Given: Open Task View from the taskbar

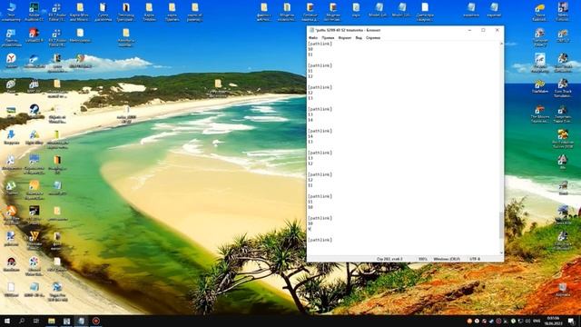Looking at the screenshot, I should [x=36, y=321].
